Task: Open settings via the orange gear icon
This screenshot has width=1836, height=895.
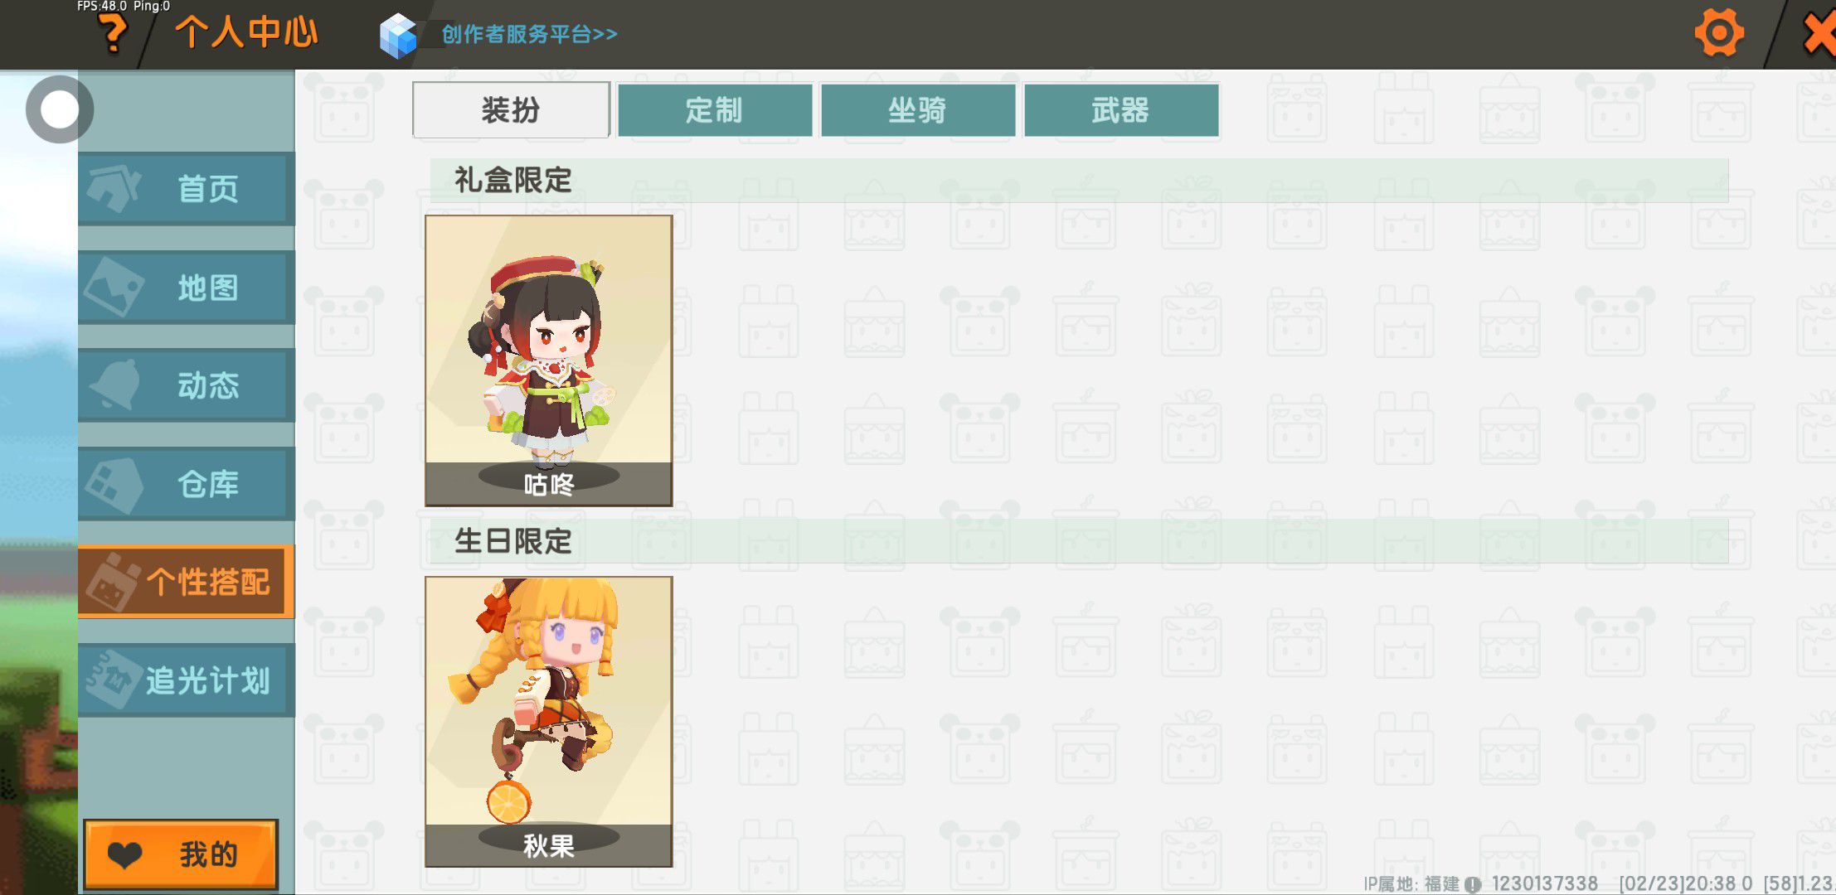Action: (x=1719, y=33)
